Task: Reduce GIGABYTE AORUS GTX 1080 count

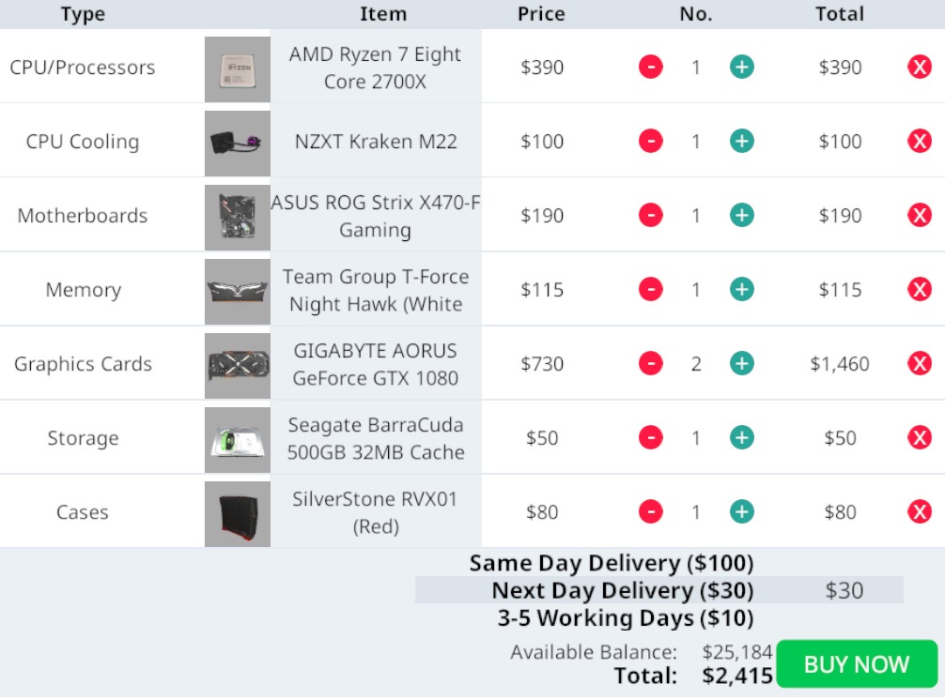Action: 651,364
